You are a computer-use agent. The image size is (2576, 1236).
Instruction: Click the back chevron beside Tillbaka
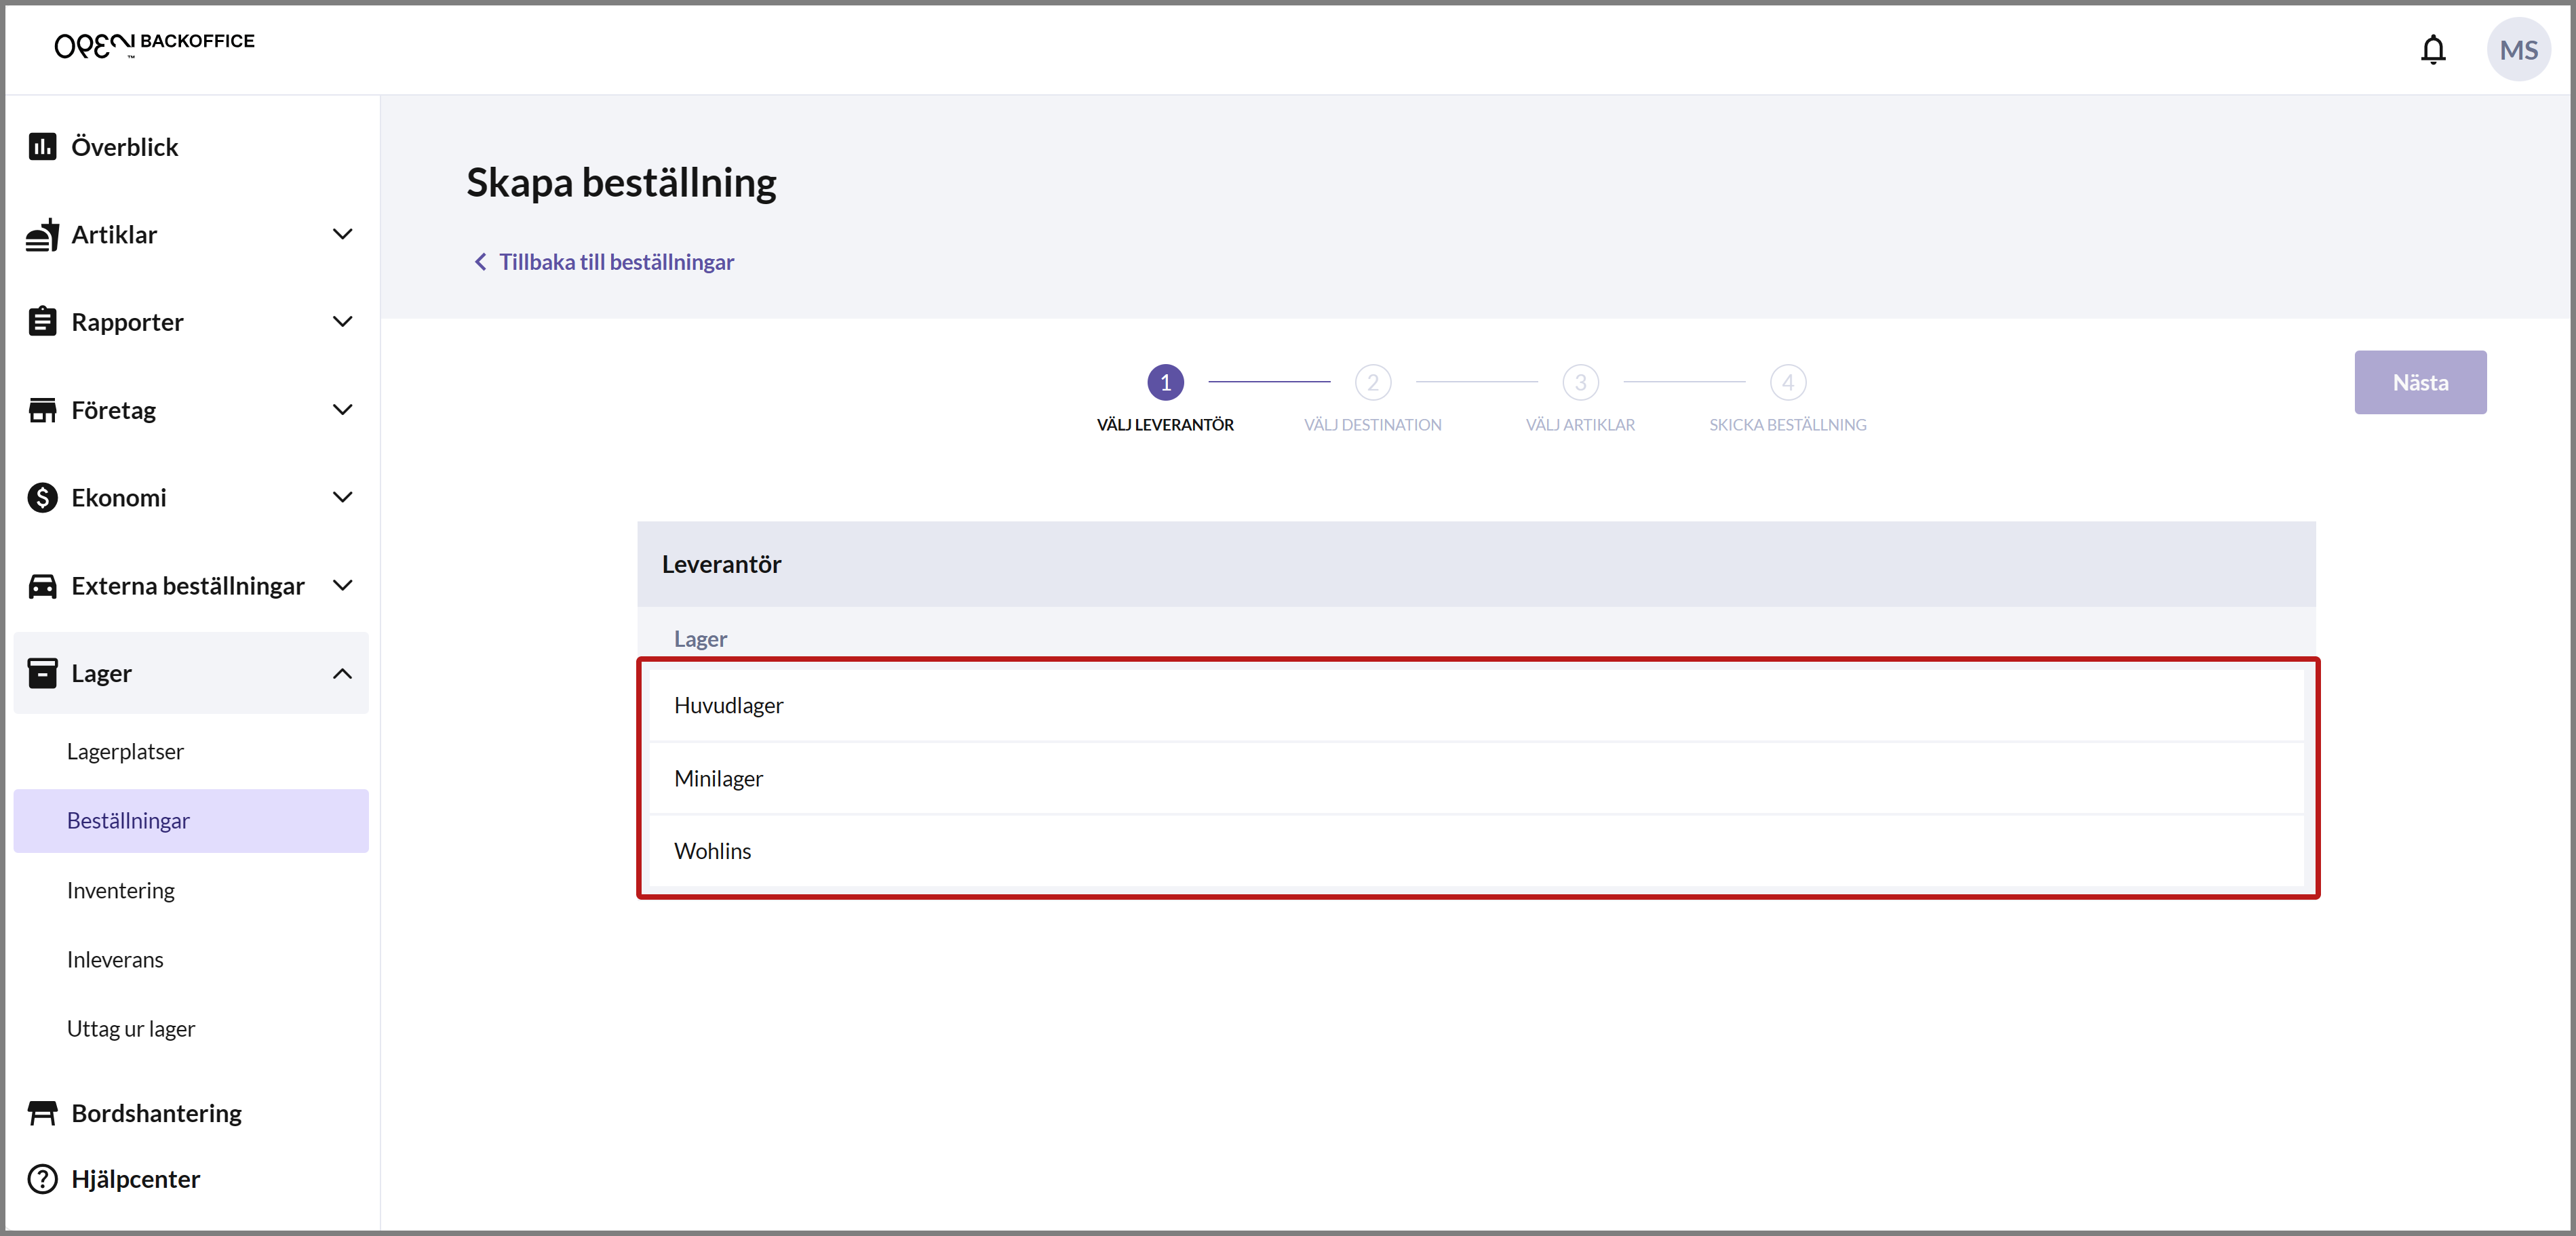click(480, 262)
